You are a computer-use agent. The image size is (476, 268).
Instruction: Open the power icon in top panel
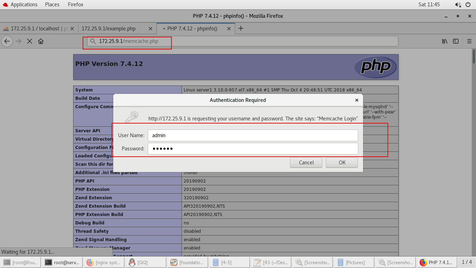468,5
